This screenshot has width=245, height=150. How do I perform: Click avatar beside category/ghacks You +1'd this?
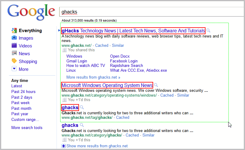coord(64,140)
